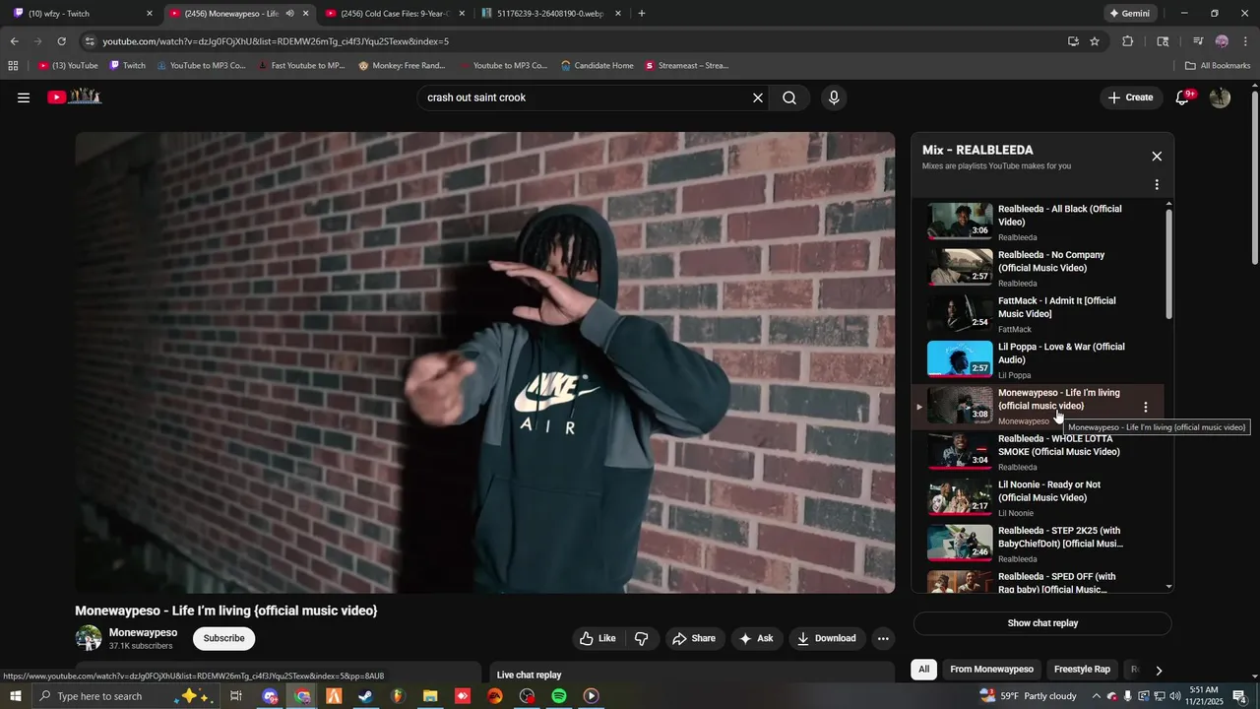Show hidden system tray icons

pos(1096,696)
